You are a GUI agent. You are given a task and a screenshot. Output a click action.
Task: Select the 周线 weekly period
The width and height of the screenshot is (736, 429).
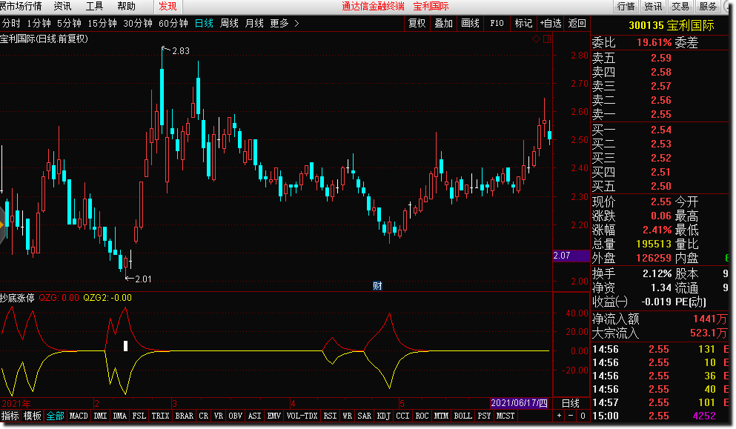[230, 24]
